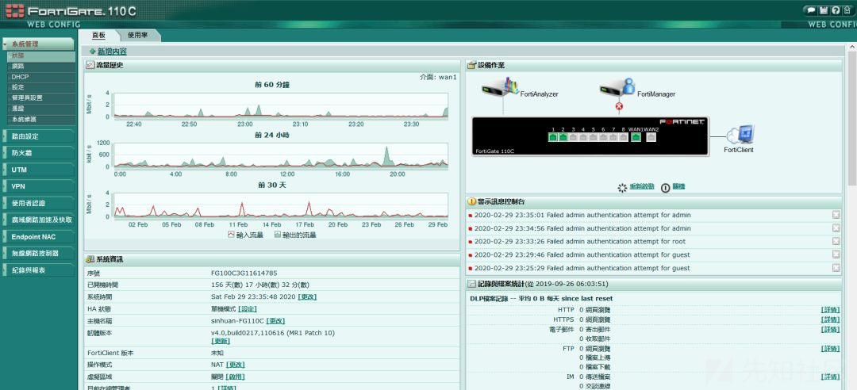Click the reboot spinner icon
857x390 pixels.
click(622, 187)
